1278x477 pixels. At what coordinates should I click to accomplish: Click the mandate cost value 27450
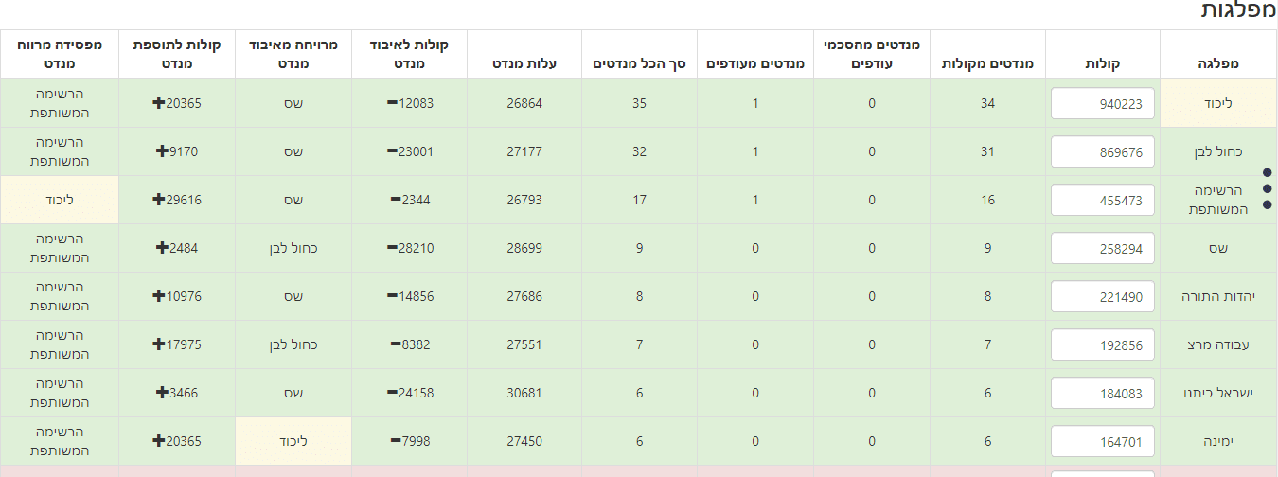(524, 441)
